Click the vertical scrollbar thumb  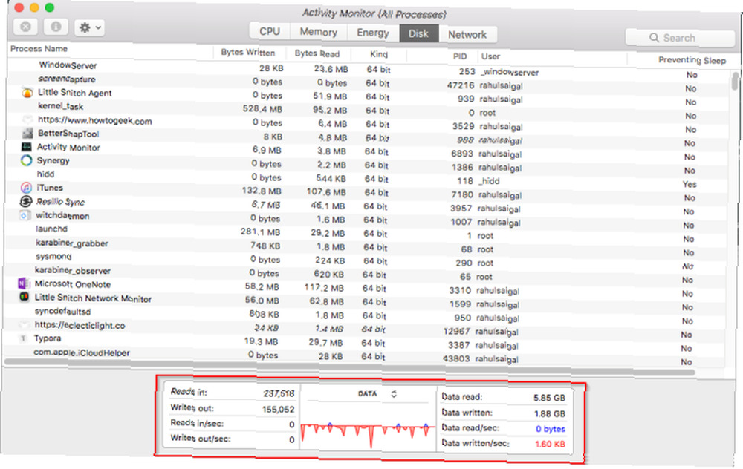click(x=735, y=80)
